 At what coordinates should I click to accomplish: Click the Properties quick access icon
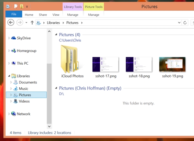16,6
